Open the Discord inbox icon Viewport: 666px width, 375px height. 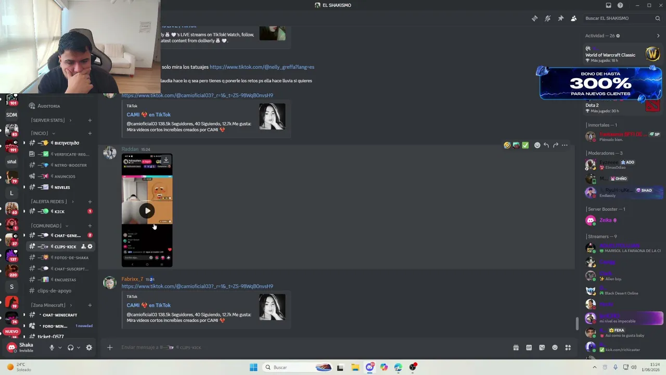click(608, 5)
